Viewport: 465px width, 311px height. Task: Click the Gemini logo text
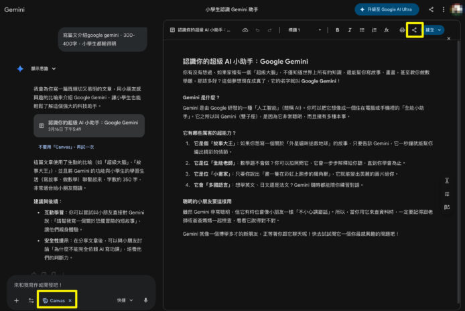[14, 9]
